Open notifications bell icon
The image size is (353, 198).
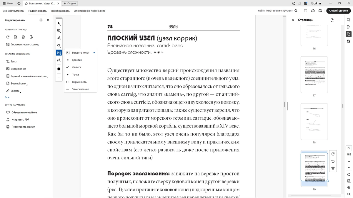point(299,4)
